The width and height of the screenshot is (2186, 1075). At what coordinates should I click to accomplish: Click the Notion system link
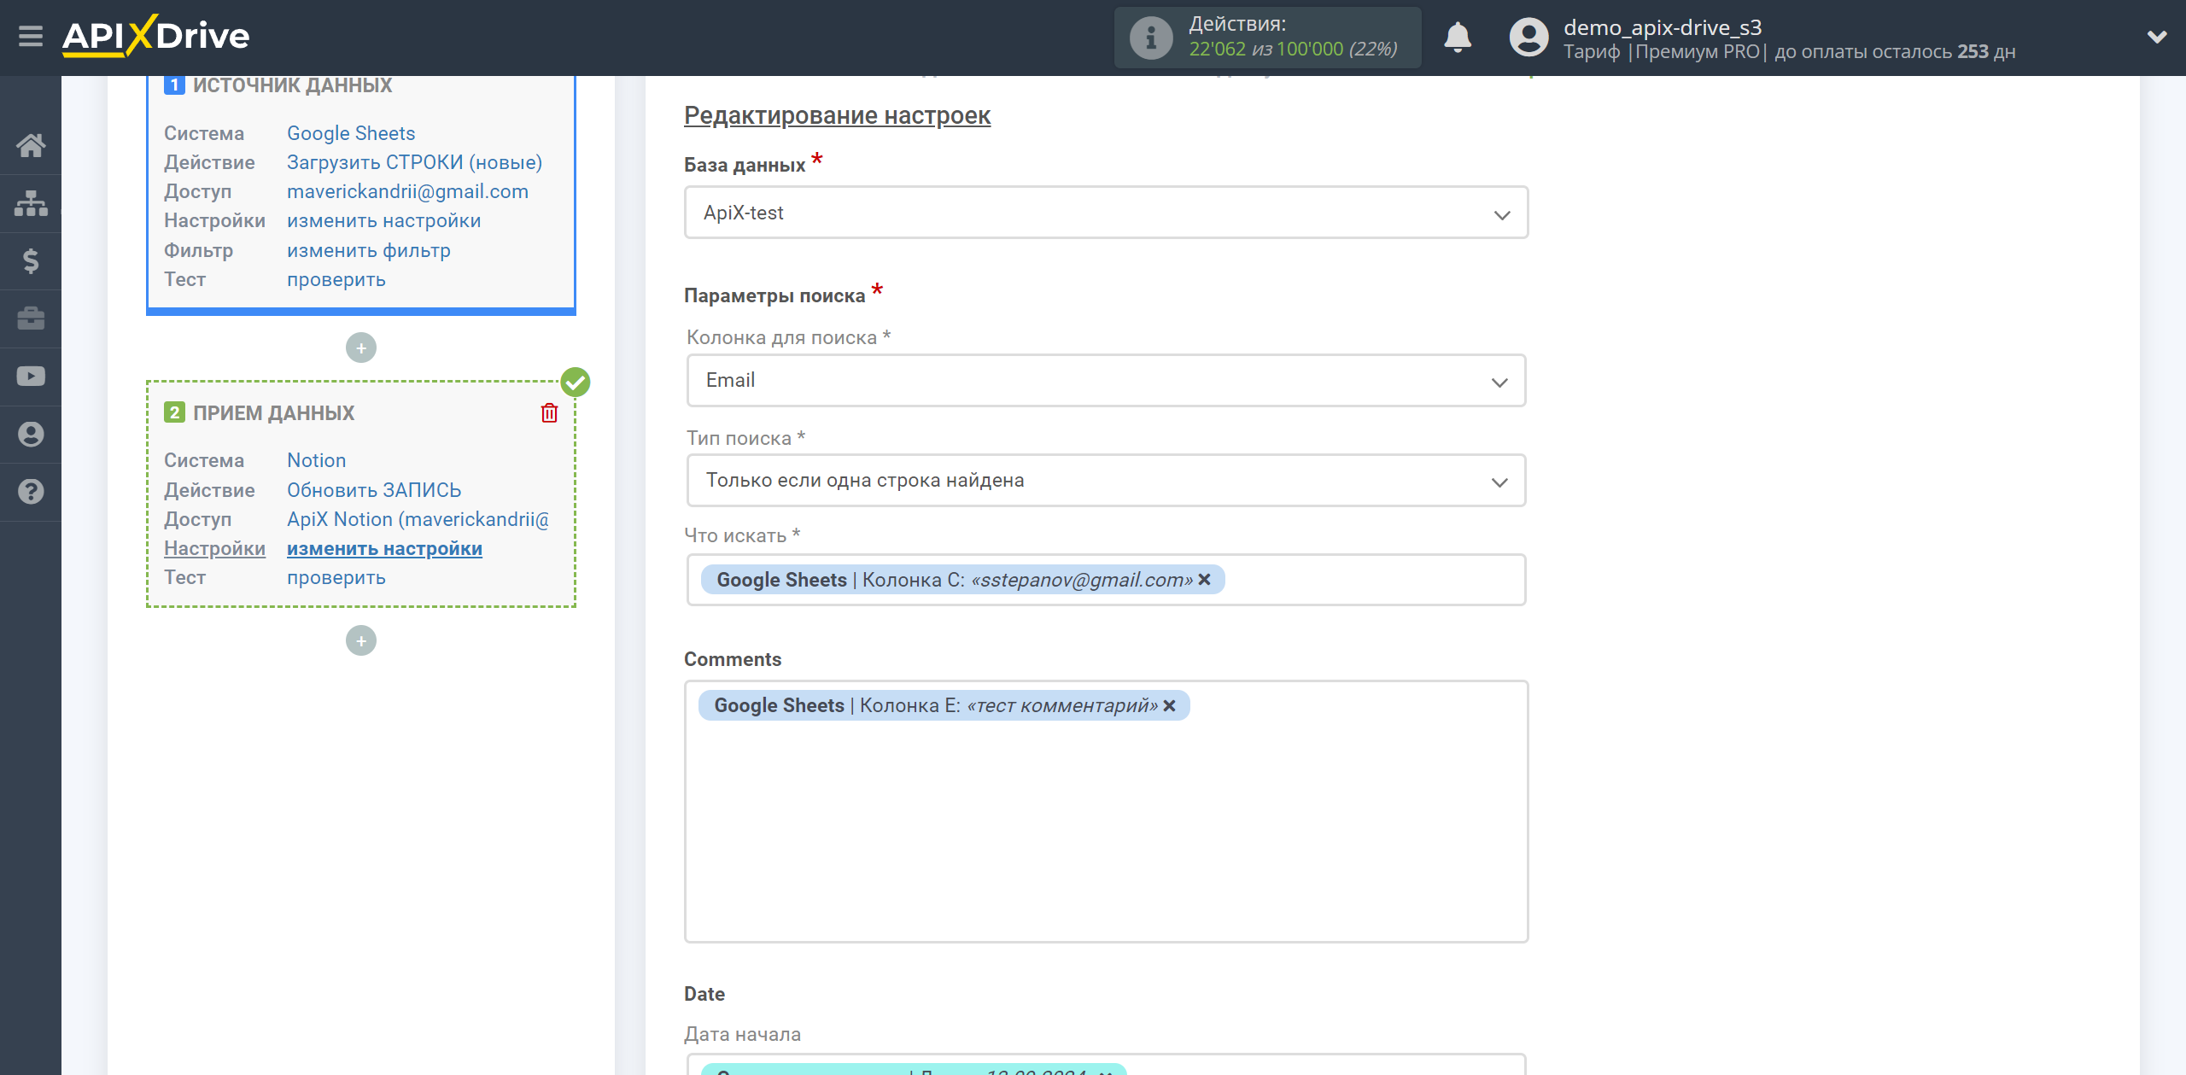(x=316, y=460)
